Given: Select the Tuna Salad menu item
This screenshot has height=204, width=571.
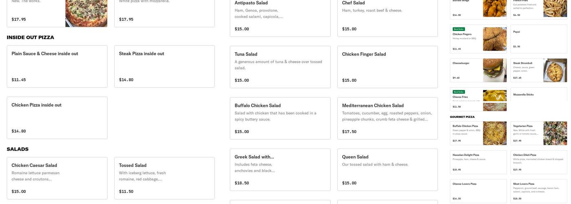Looking at the screenshot, I should click(280, 67).
